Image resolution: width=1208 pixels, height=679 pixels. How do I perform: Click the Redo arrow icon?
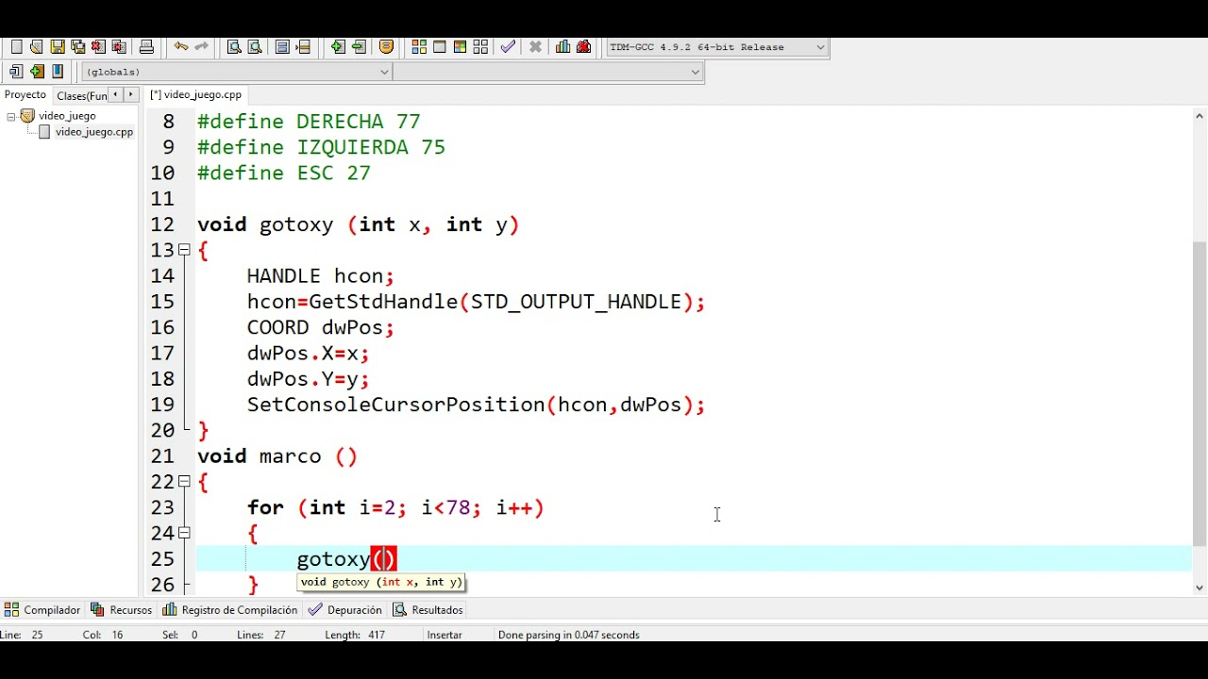(201, 47)
